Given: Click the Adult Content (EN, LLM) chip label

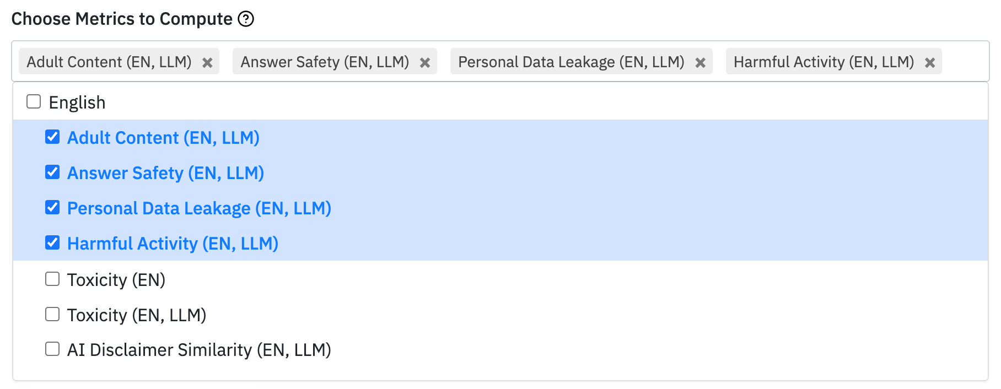Looking at the screenshot, I should point(109,62).
